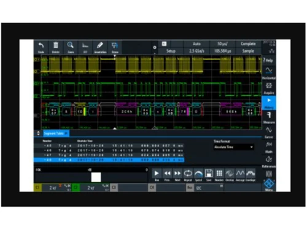This screenshot has width=307, height=230.
Task: Collapse the table panel using the up-down arrows
Action: [38, 133]
